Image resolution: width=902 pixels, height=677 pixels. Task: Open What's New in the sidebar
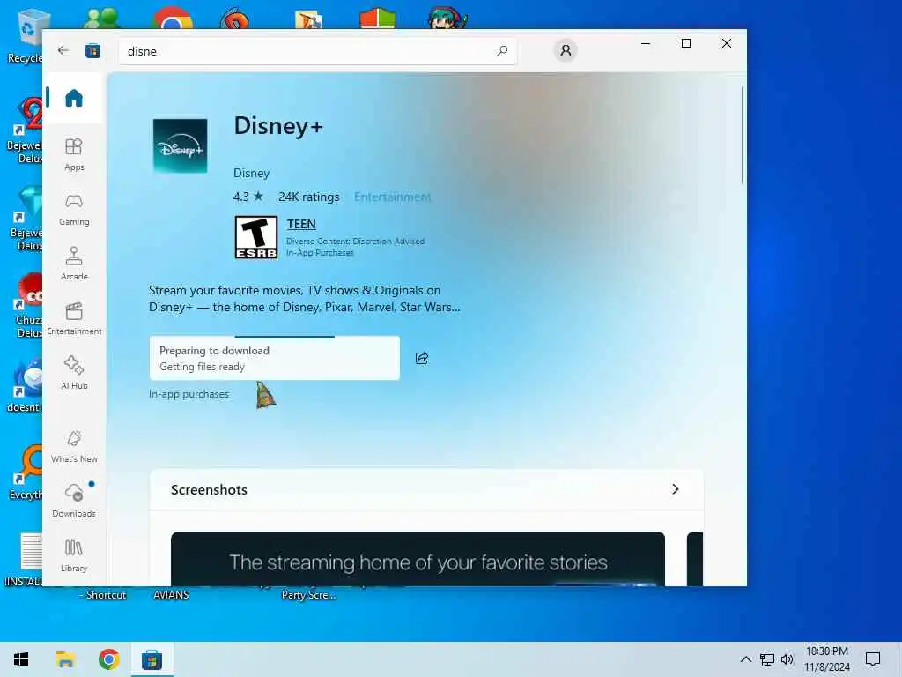point(74,447)
